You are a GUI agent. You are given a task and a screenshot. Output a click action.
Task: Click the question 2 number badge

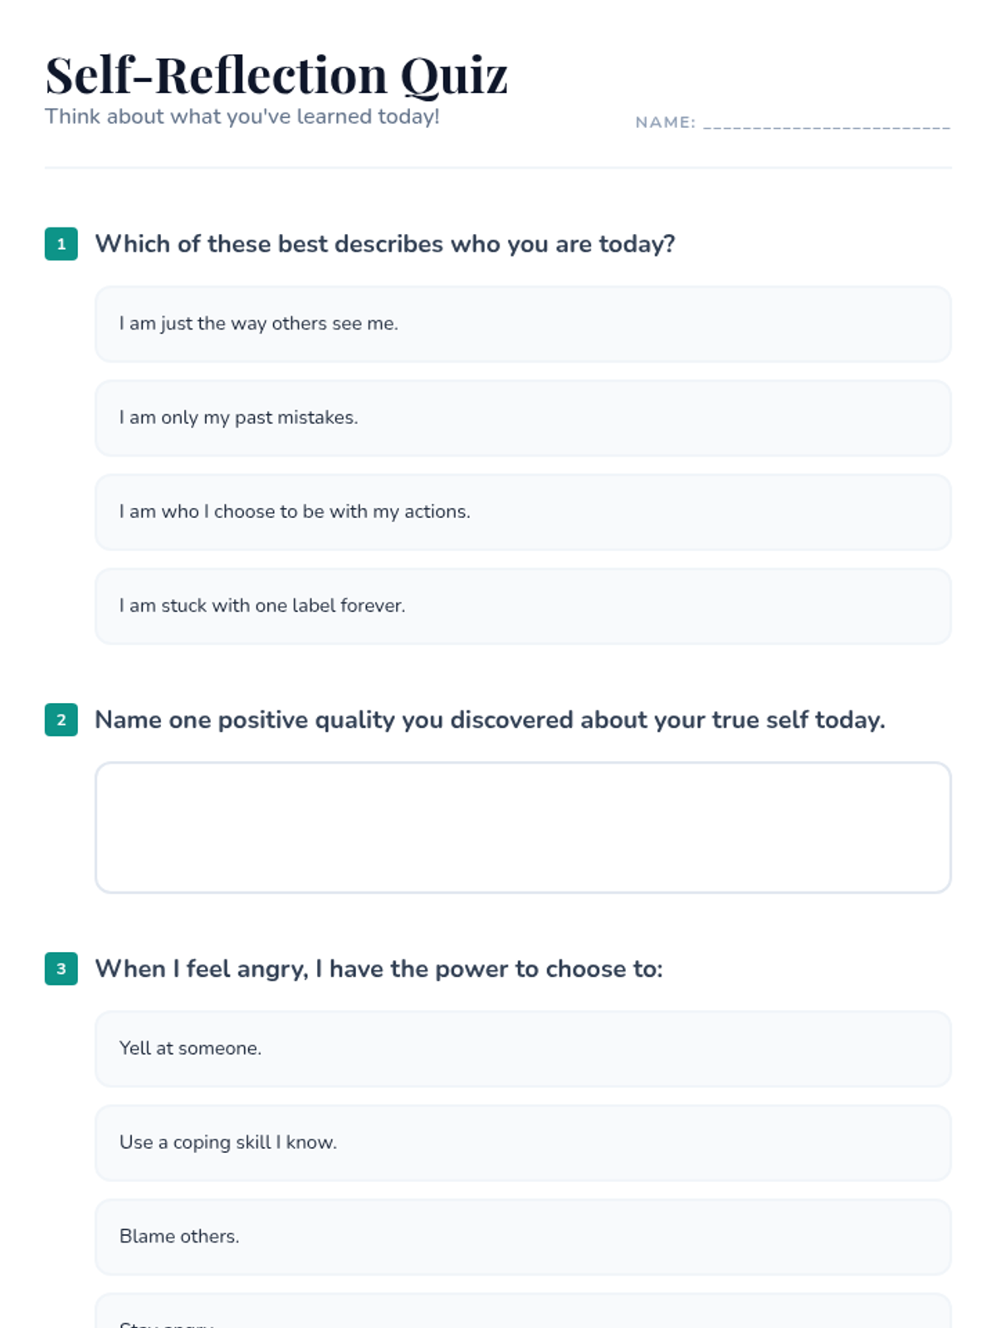tap(61, 720)
